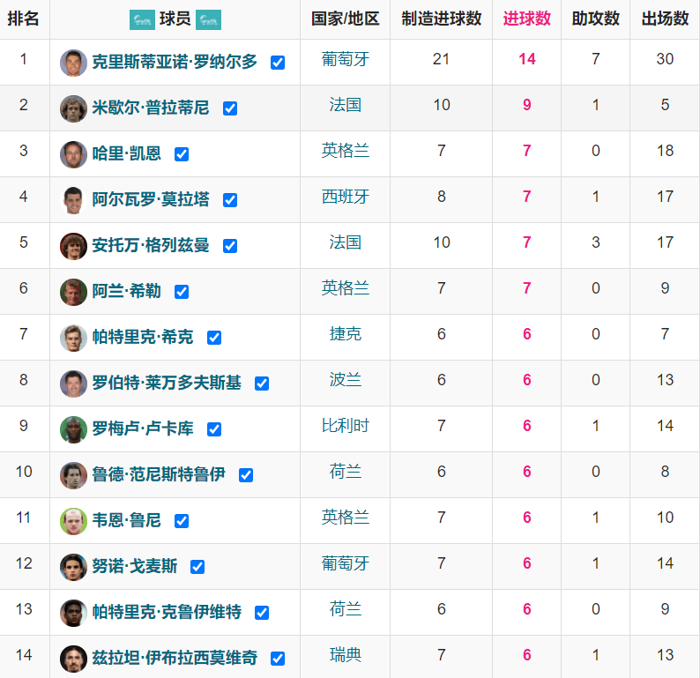This screenshot has height=678, width=700.
Task: Open player link 罗梅卢·卢卡库
Action: click(x=143, y=429)
